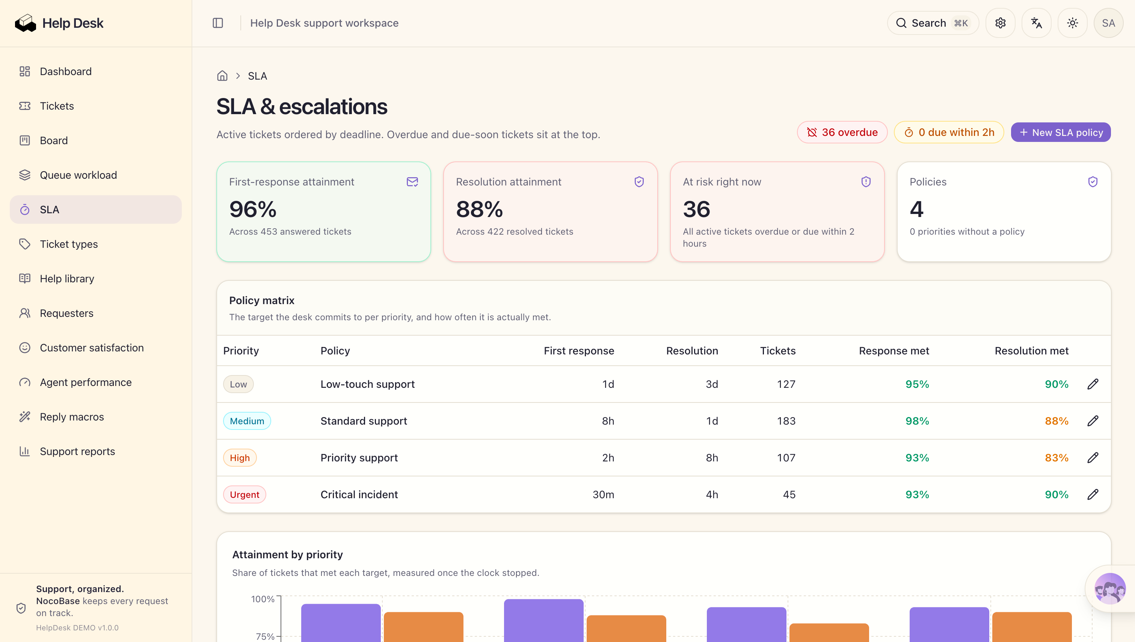Click the Medium priority tag
This screenshot has width=1135, height=642.
(247, 421)
